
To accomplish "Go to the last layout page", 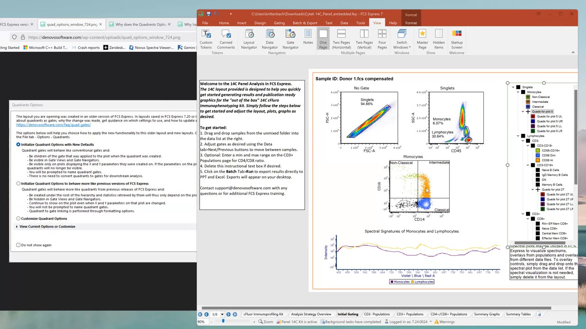I will pos(235,314).
